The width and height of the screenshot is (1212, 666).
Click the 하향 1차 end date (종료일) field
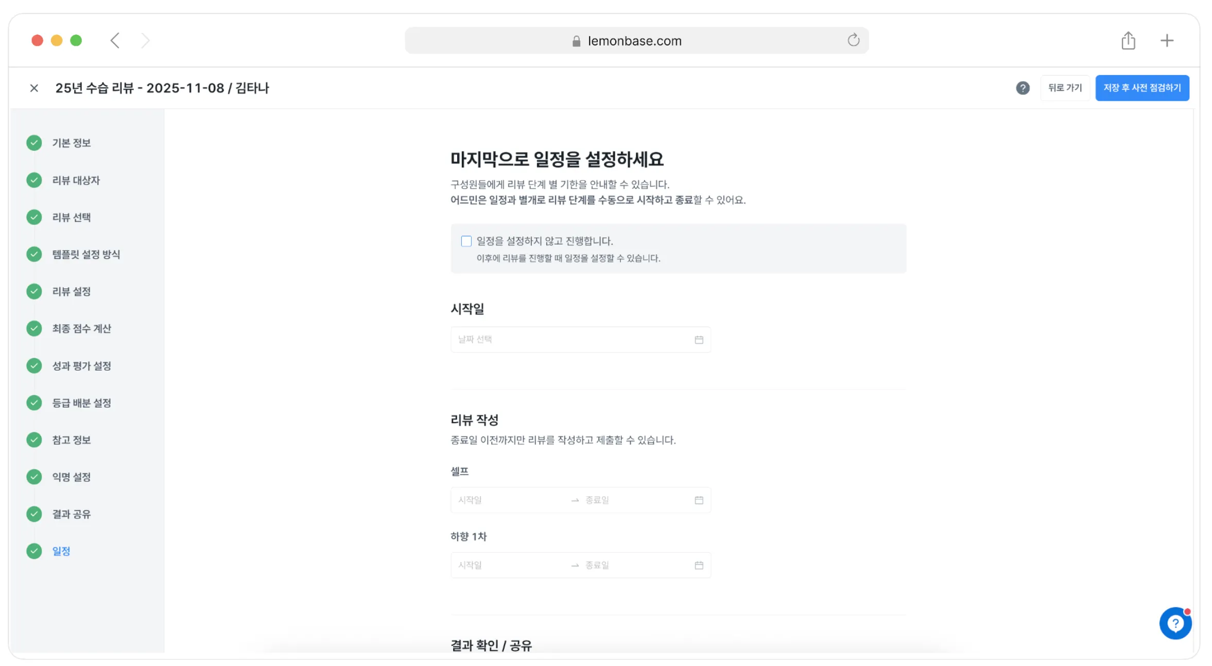coord(636,565)
